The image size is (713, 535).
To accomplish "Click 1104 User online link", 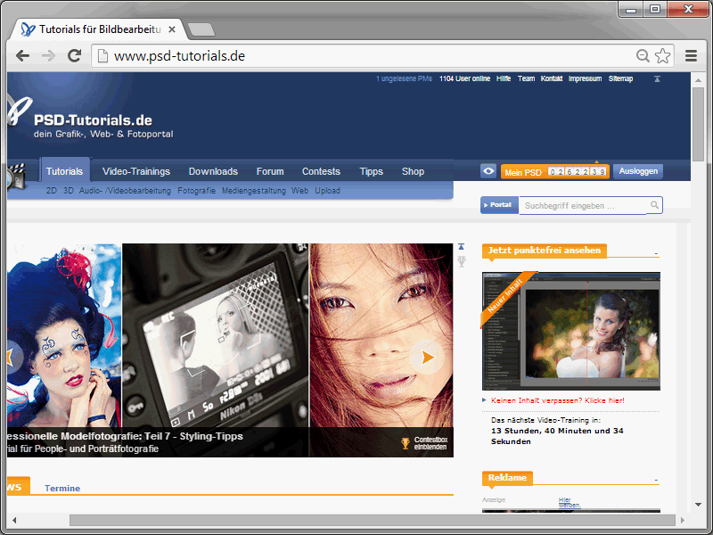I will [464, 78].
